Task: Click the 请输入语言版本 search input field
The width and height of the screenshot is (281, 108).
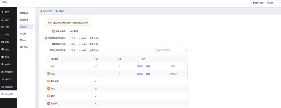Action: tap(170, 50)
